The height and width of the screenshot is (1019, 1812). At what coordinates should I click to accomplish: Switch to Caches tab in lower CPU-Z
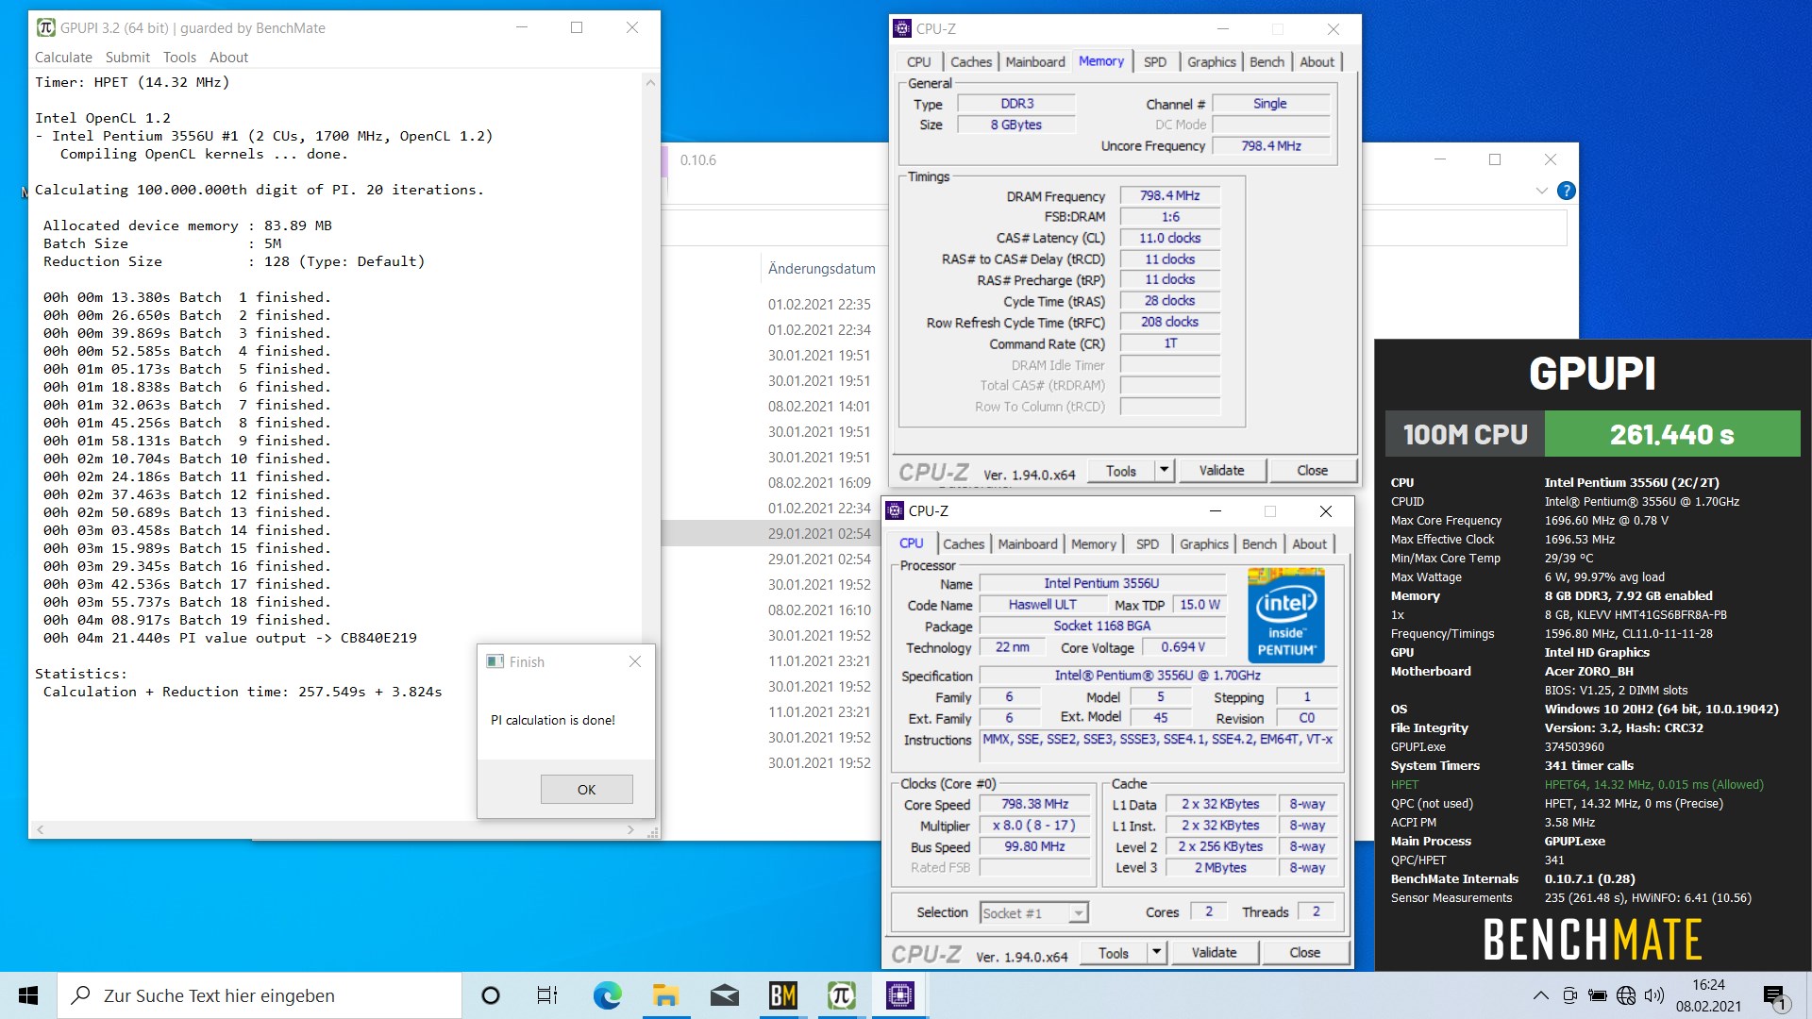click(x=964, y=543)
